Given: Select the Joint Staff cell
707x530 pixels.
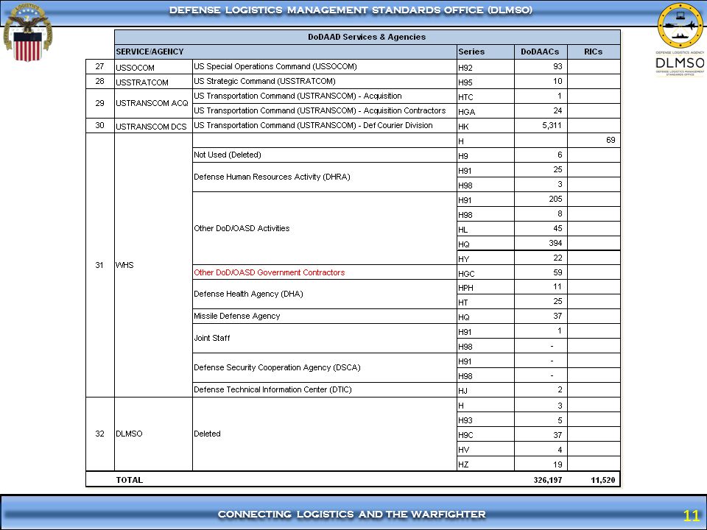Looking at the screenshot, I should (x=325, y=339).
